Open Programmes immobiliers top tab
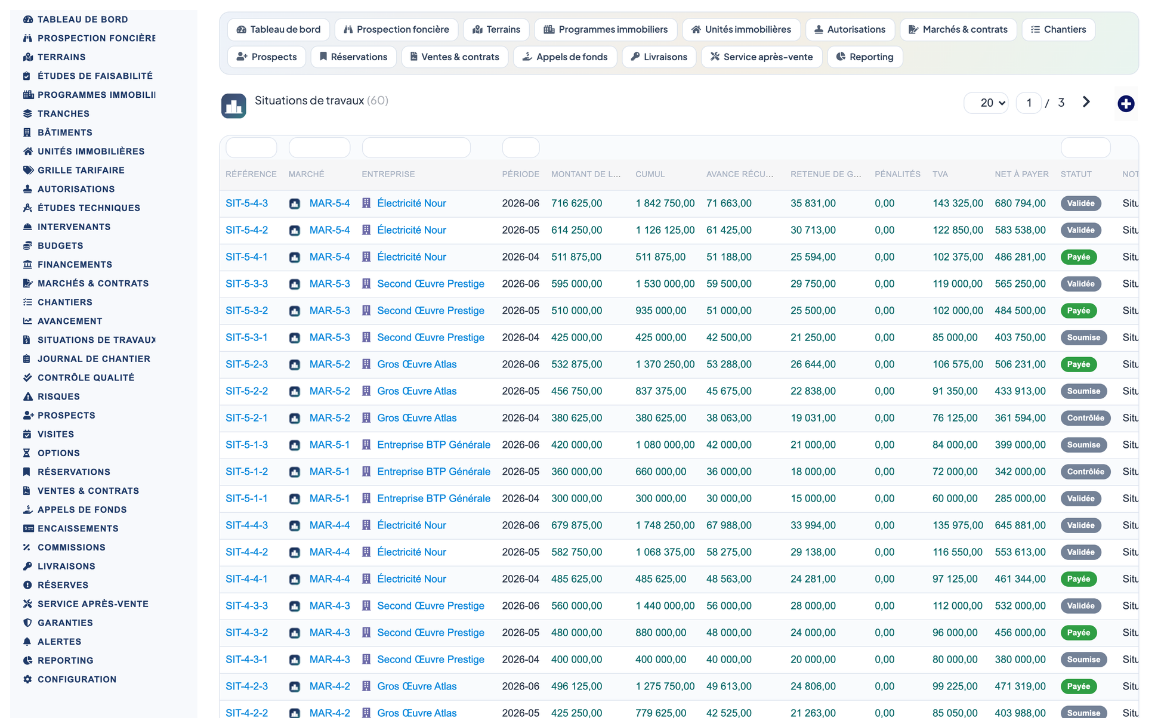1161x718 pixels. point(606,29)
